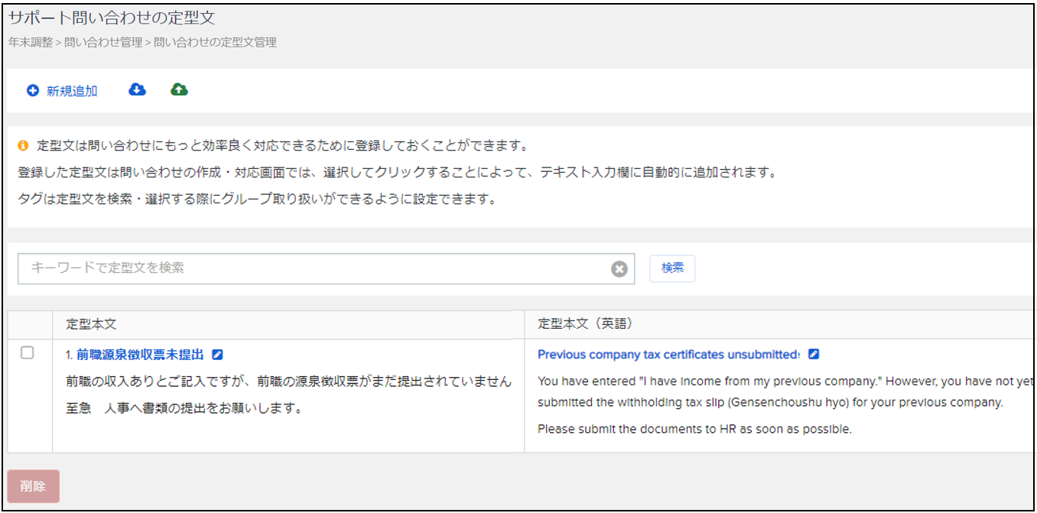Click the 定型本文 column header
This screenshot has width=1037, height=513.
pos(91,324)
